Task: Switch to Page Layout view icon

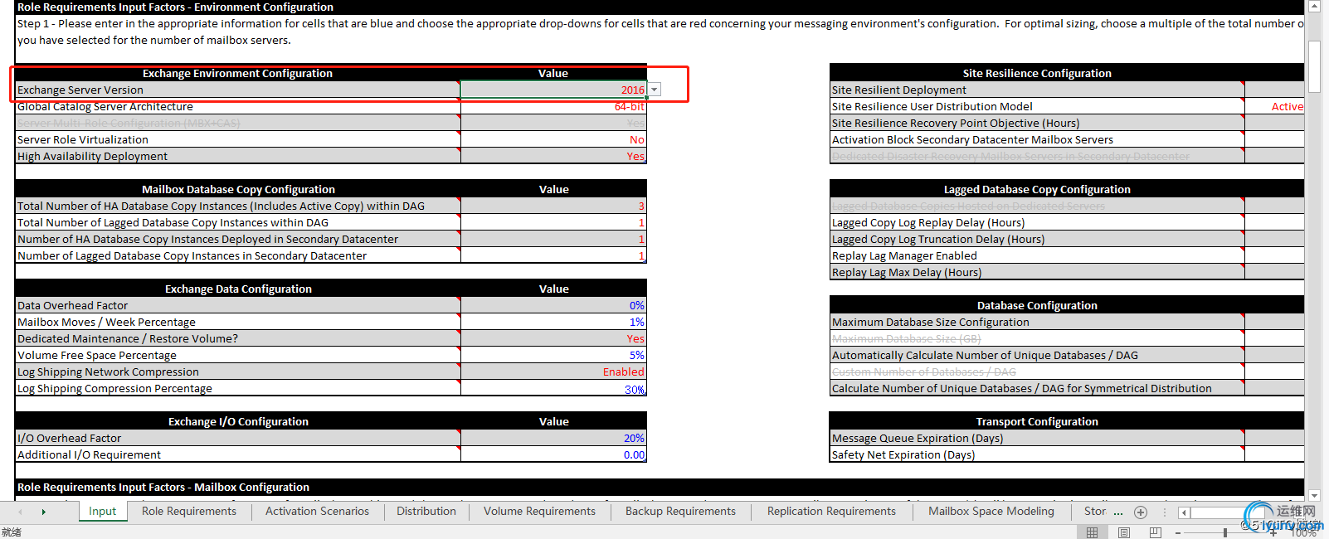Action: point(1124,532)
